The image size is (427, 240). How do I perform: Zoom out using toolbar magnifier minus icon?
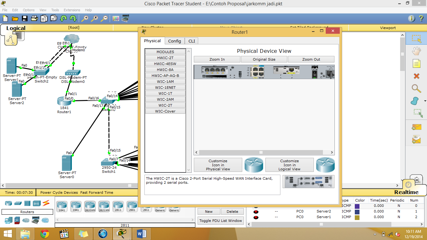click(104, 18)
